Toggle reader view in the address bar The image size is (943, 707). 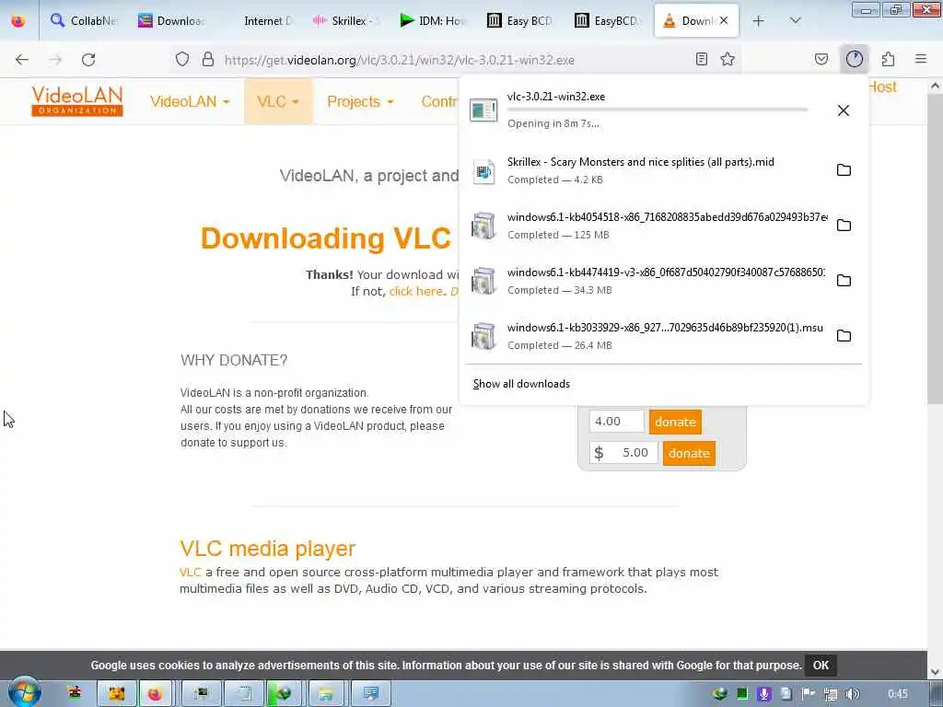pyautogui.click(x=701, y=59)
